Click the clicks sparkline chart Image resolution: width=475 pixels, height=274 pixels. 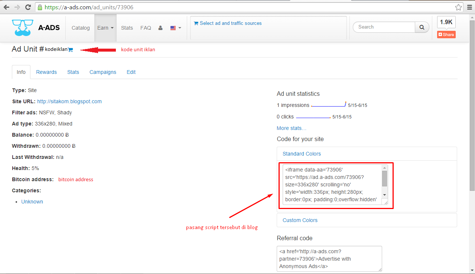pos(313,117)
